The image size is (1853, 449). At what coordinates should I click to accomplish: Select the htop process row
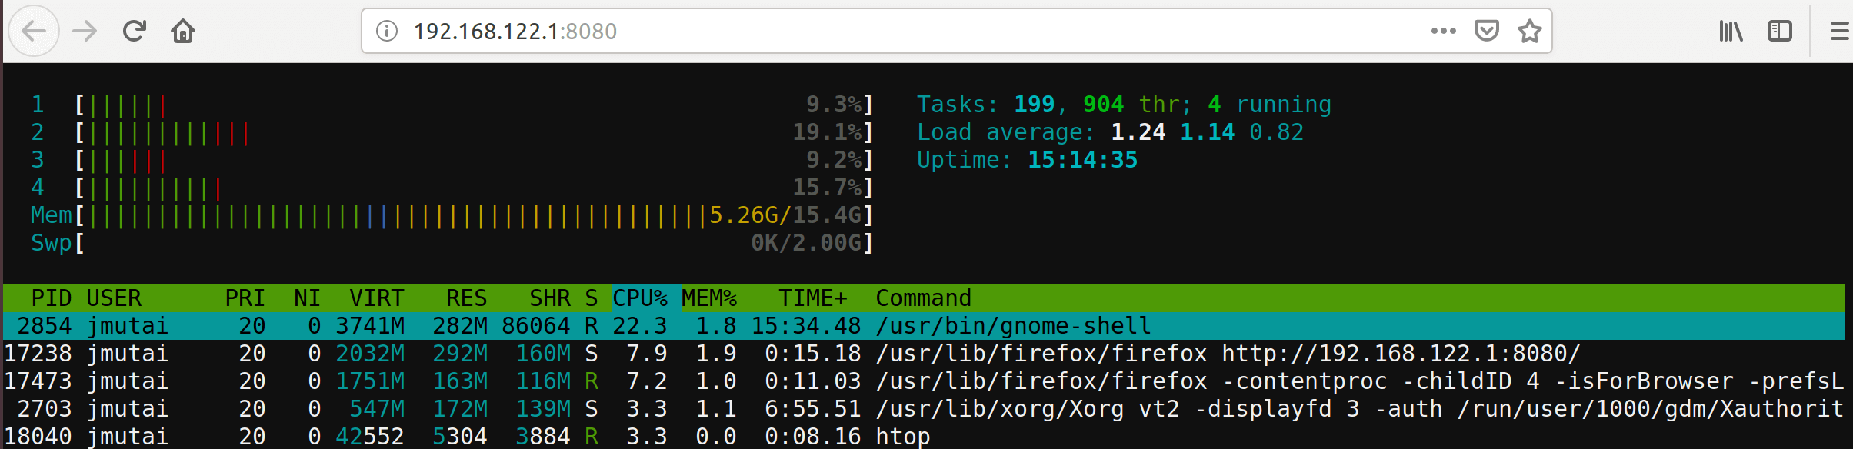click(x=924, y=437)
